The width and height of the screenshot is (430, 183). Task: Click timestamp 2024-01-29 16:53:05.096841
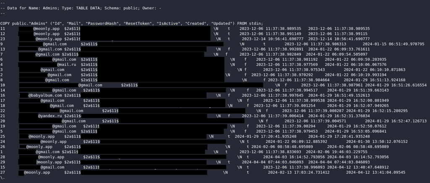tap(355, 131)
